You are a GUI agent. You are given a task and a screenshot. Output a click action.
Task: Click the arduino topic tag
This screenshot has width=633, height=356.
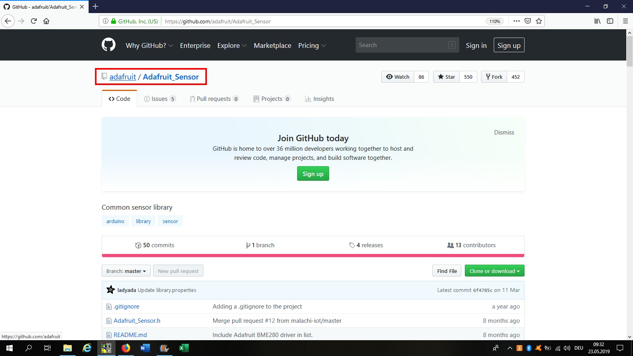[x=115, y=221]
